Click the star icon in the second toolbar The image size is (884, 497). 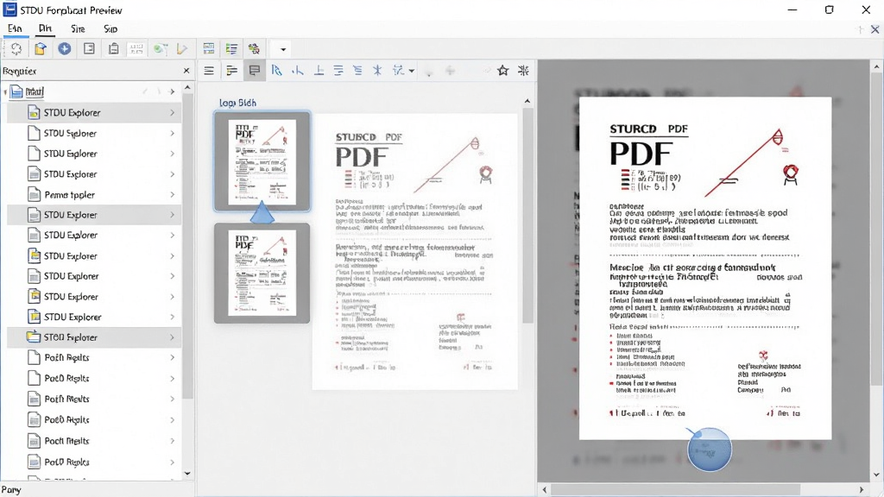(503, 71)
